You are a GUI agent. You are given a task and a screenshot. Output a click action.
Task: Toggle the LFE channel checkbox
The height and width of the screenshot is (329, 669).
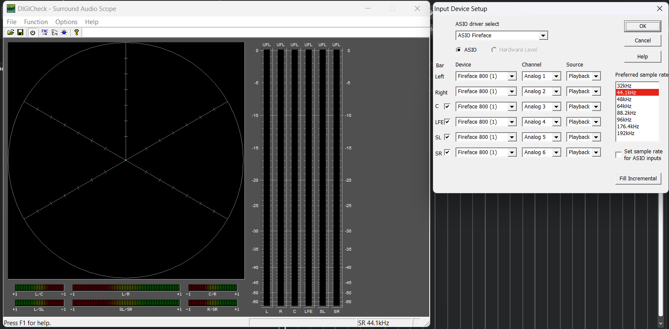(447, 122)
